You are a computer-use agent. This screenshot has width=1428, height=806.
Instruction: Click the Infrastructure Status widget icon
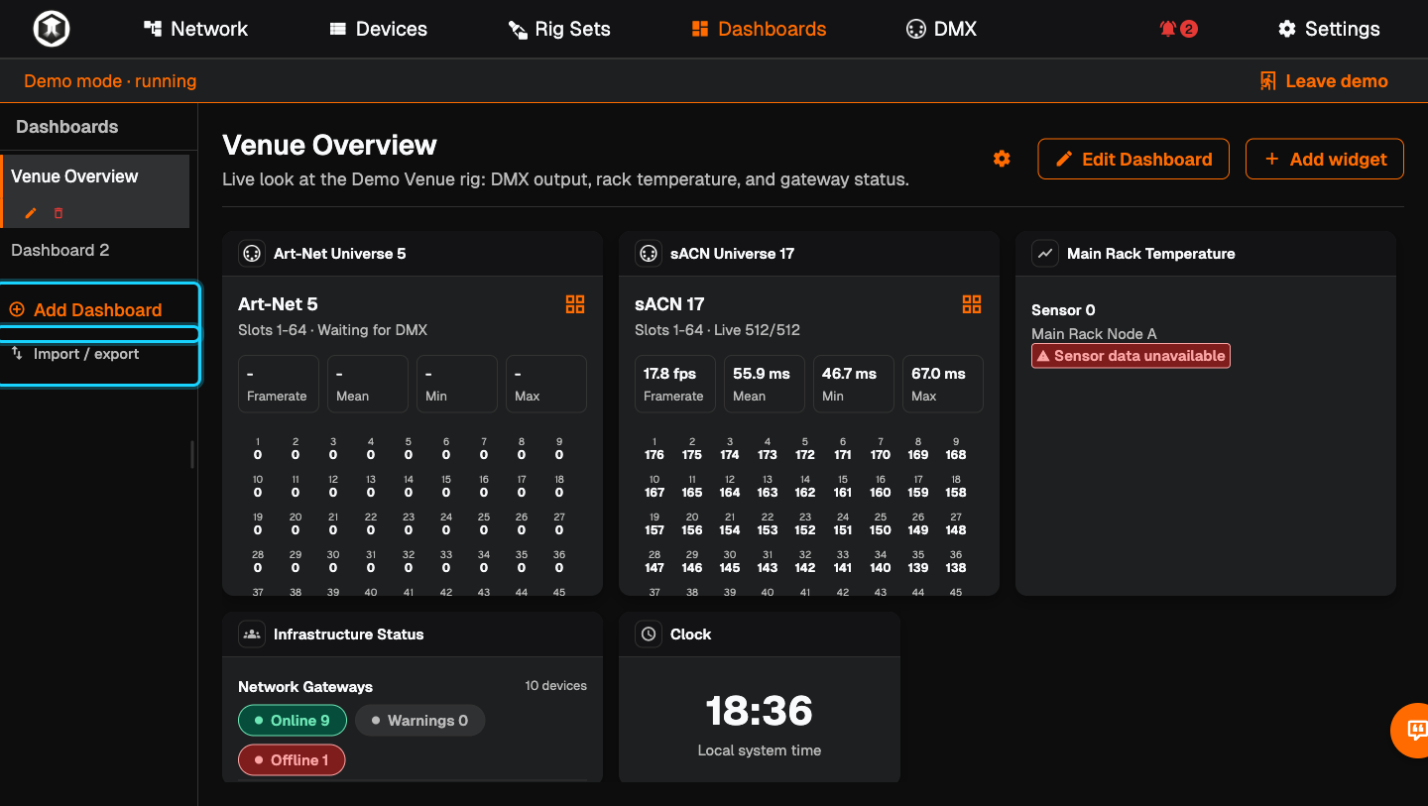pos(252,634)
